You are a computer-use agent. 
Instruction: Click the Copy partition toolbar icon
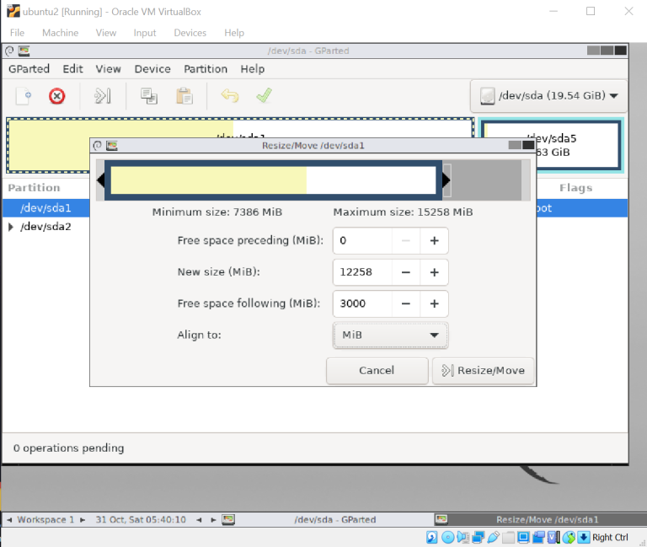(149, 96)
